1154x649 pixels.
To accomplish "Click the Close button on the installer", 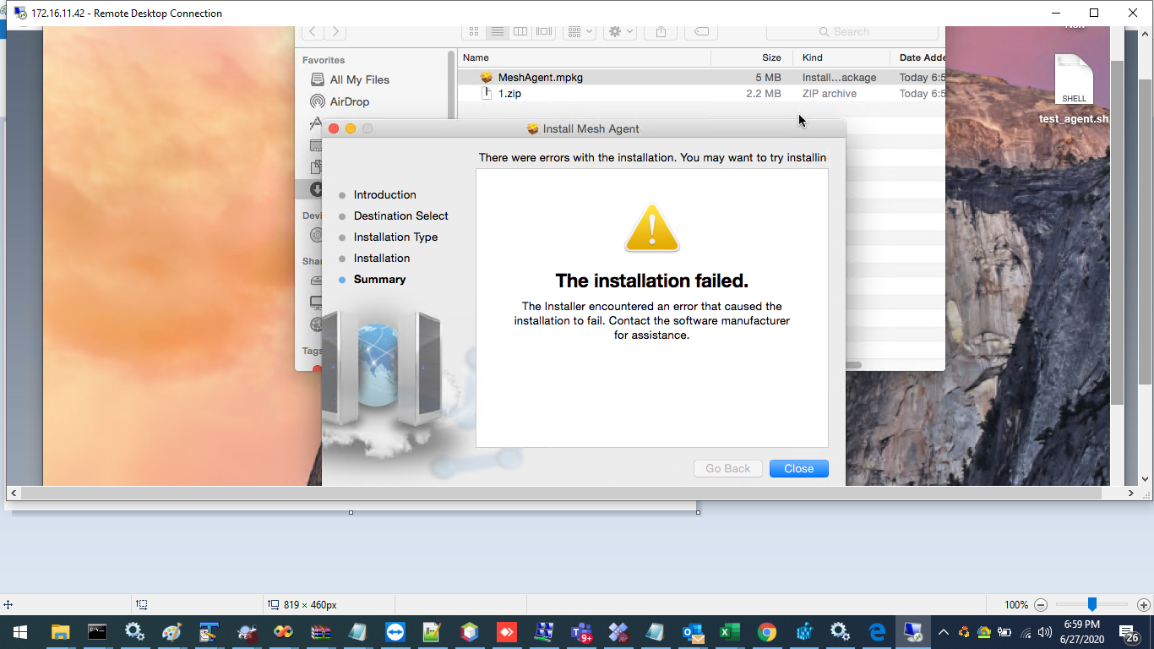I will [798, 468].
